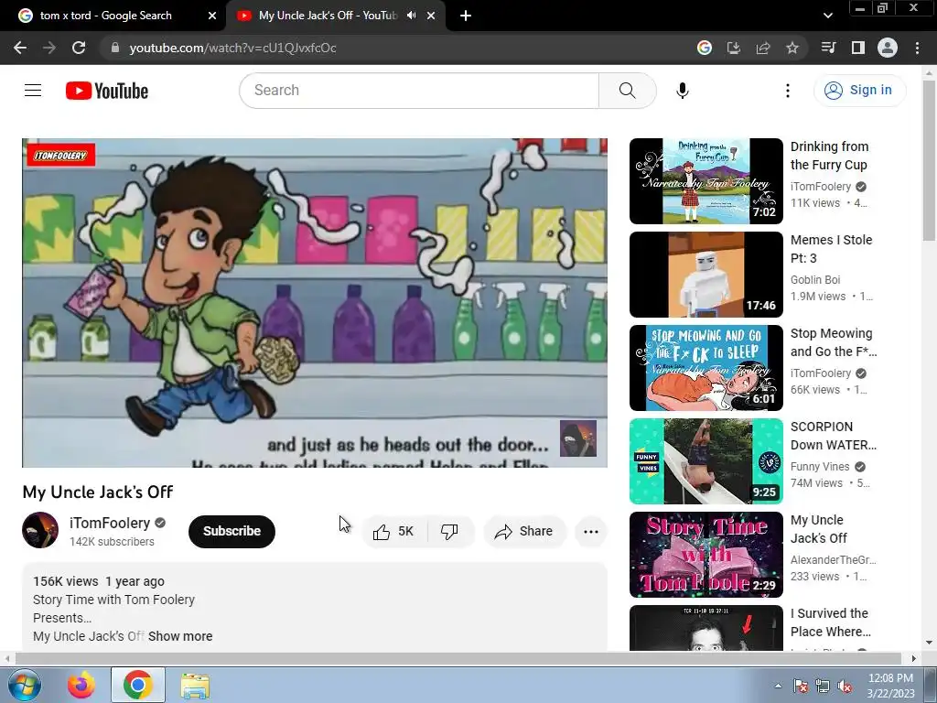Open the Windows Start menu
This screenshot has width=937, height=703.
(24, 685)
